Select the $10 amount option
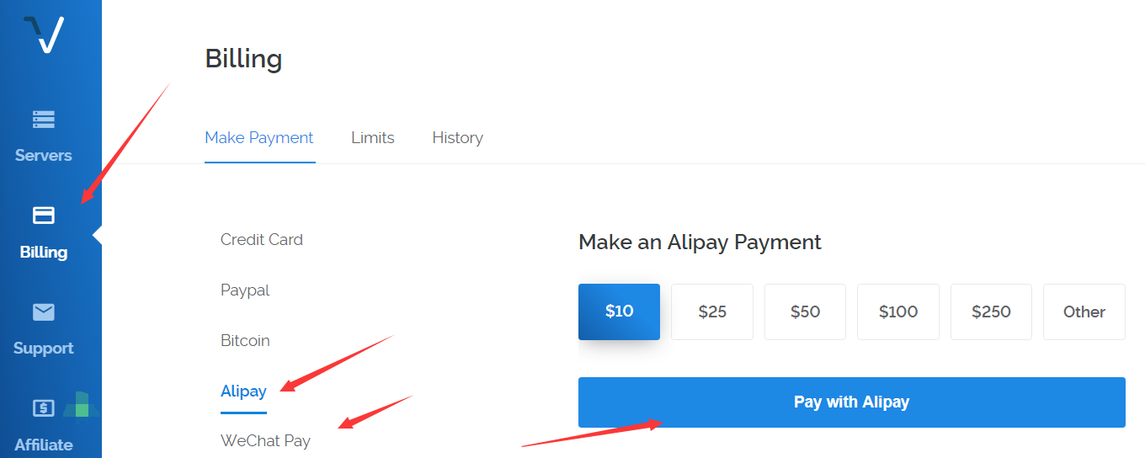Screen dimensions: 1145x458 click(619, 312)
